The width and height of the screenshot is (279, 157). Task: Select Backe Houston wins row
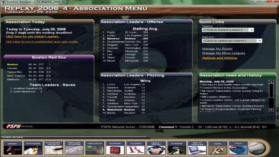click(124, 113)
